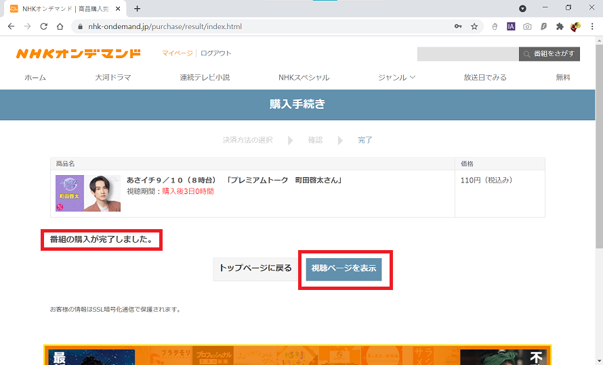The height and width of the screenshot is (365, 603).
Task: Close the NHKオンデマンド tab
Action: [118, 8]
